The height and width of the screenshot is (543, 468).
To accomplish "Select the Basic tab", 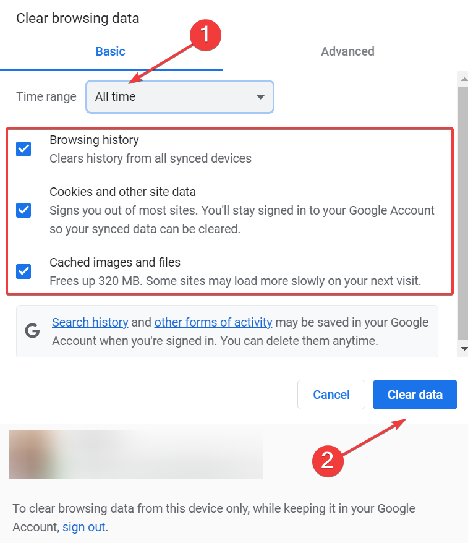I will click(x=111, y=51).
